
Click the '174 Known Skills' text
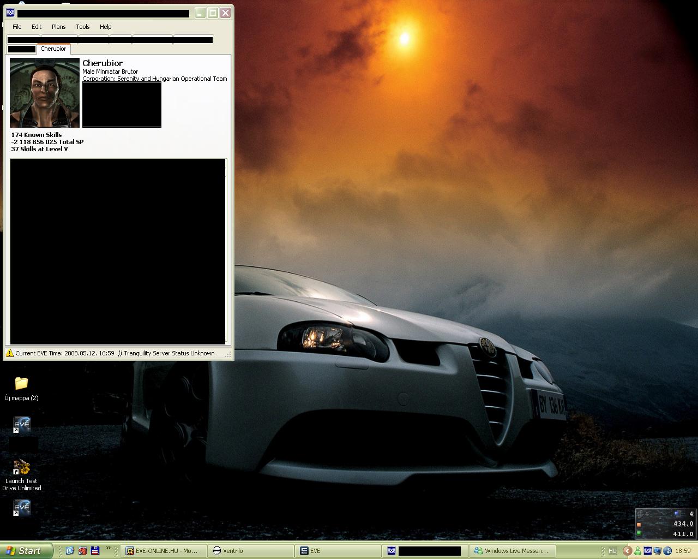tap(37, 135)
